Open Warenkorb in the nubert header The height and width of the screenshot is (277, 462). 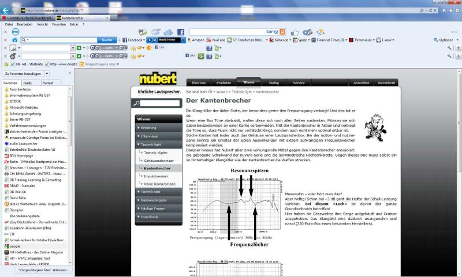point(386,83)
